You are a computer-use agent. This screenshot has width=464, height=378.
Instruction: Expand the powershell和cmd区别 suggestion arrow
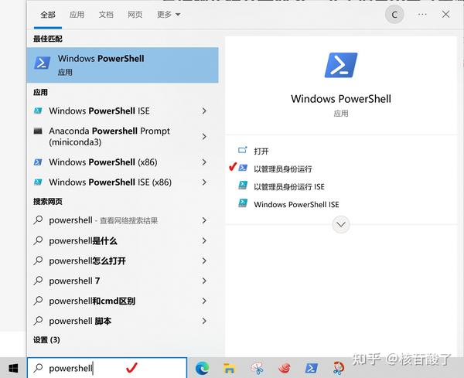pos(204,301)
